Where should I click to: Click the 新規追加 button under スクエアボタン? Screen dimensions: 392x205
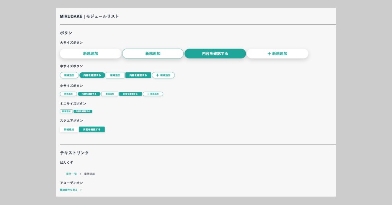tap(69, 130)
